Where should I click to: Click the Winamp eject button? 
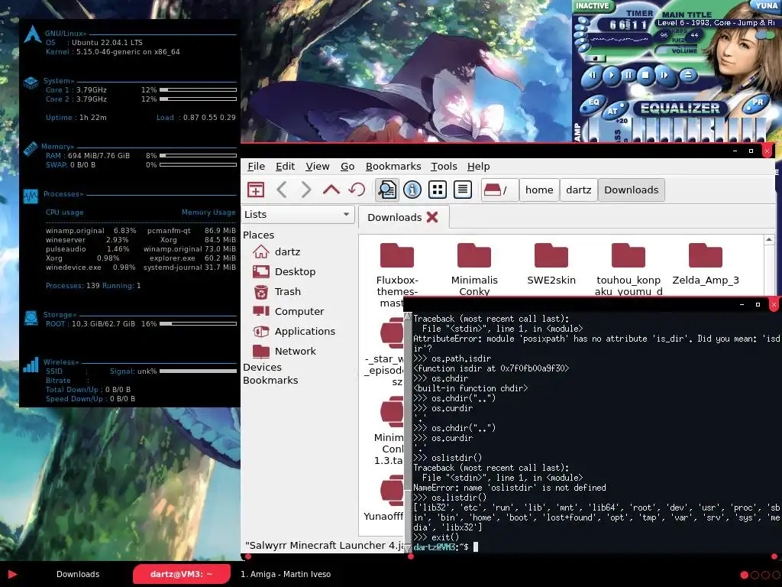pyautogui.click(x=688, y=76)
